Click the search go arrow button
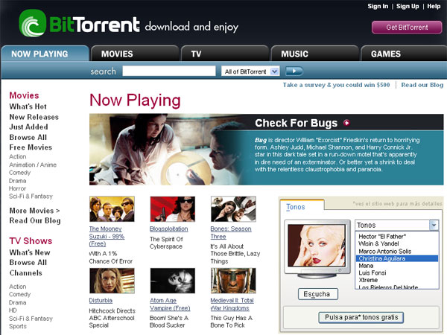This screenshot has height=335, width=447. coord(294,71)
